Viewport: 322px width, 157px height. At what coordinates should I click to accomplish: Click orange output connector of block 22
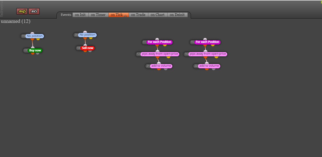(207, 69)
